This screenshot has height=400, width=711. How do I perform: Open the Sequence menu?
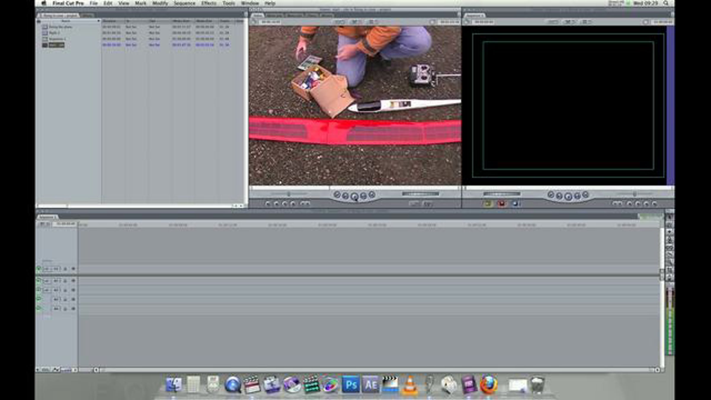[184, 3]
